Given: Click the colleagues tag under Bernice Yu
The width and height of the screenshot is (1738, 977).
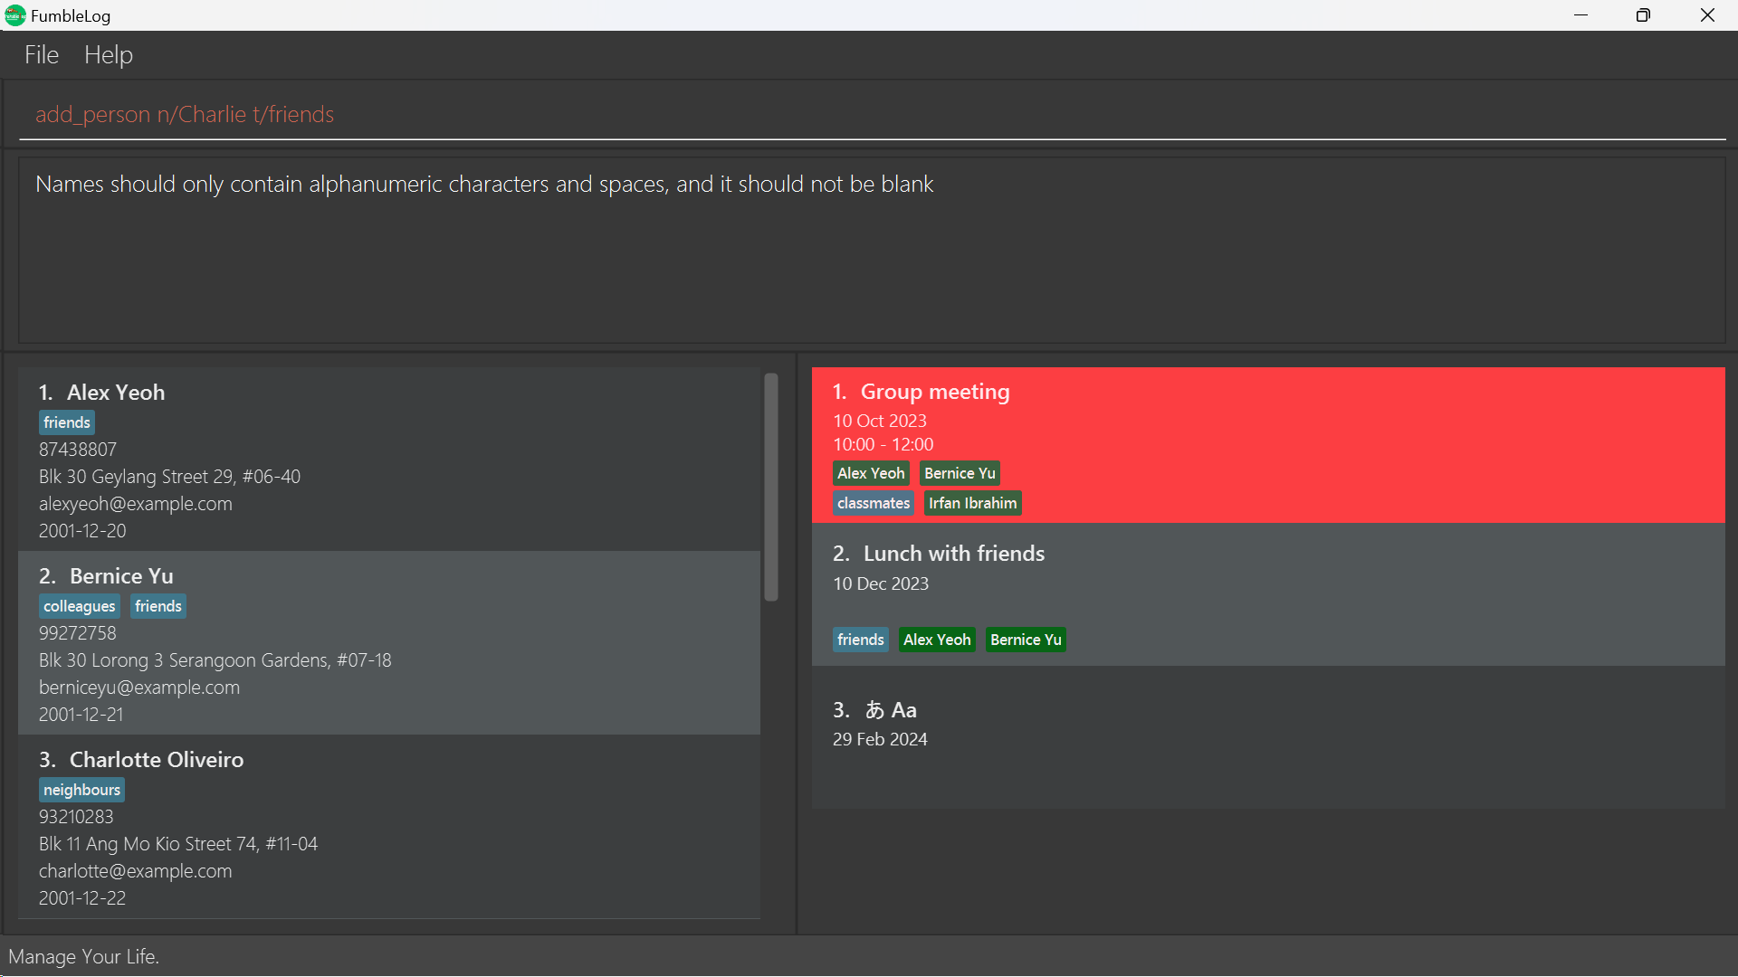Looking at the screenshot, I should pos(80,606).
